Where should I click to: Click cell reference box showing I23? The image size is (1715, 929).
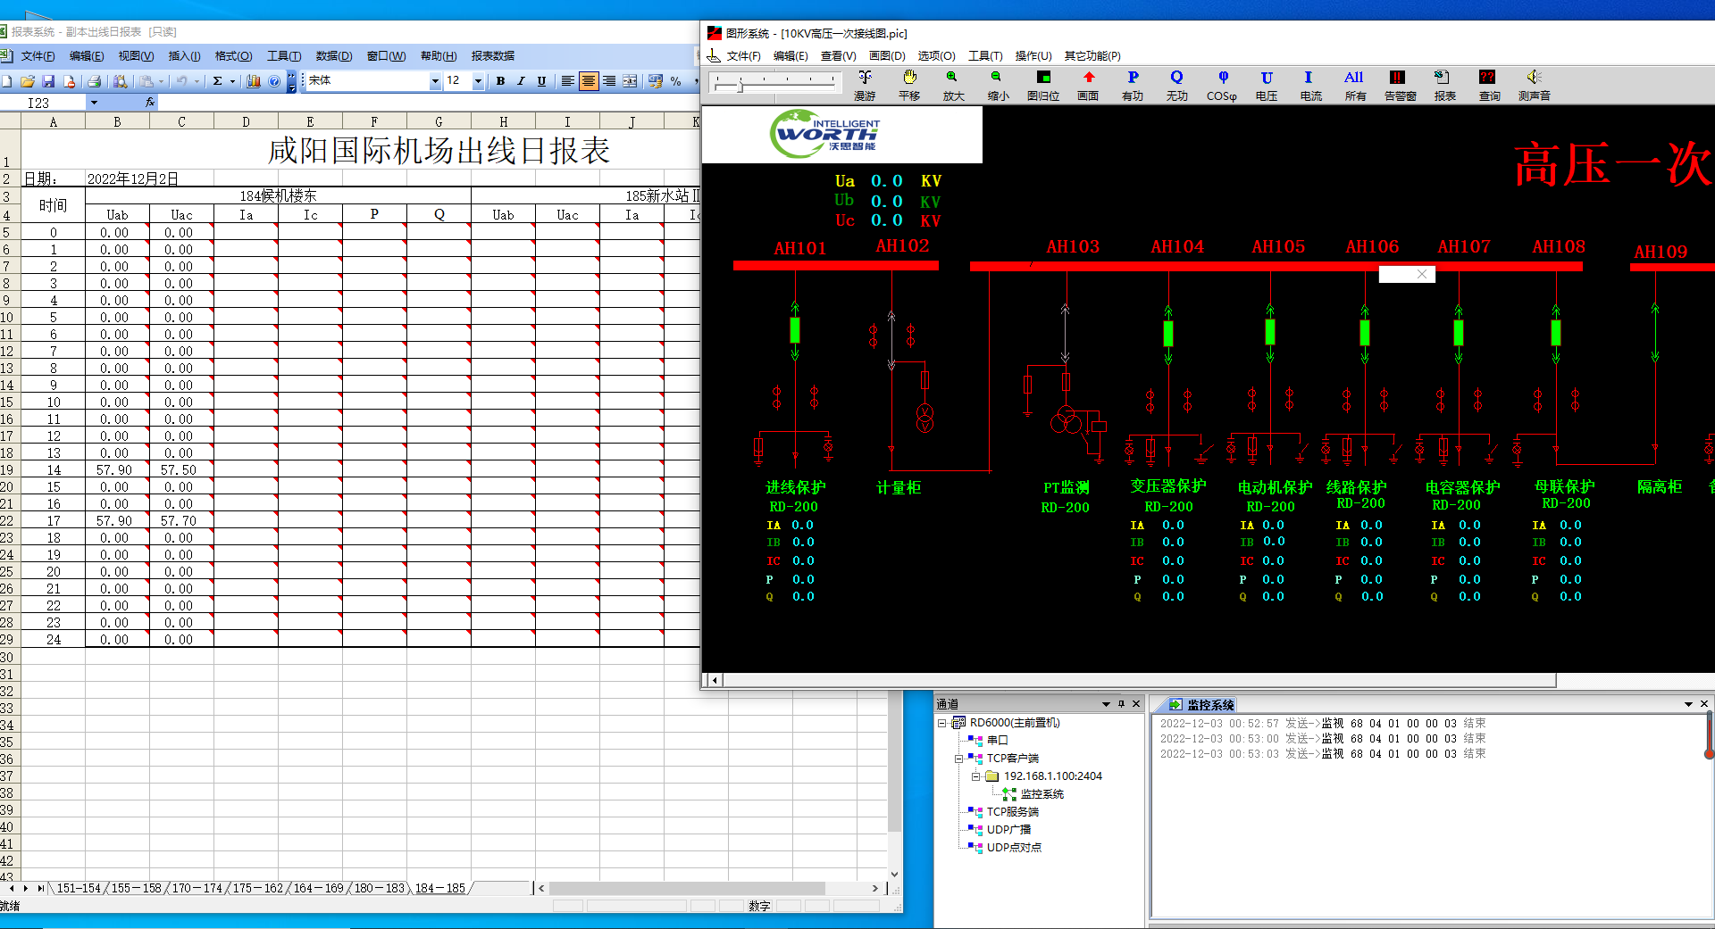(x=38, y=102)
